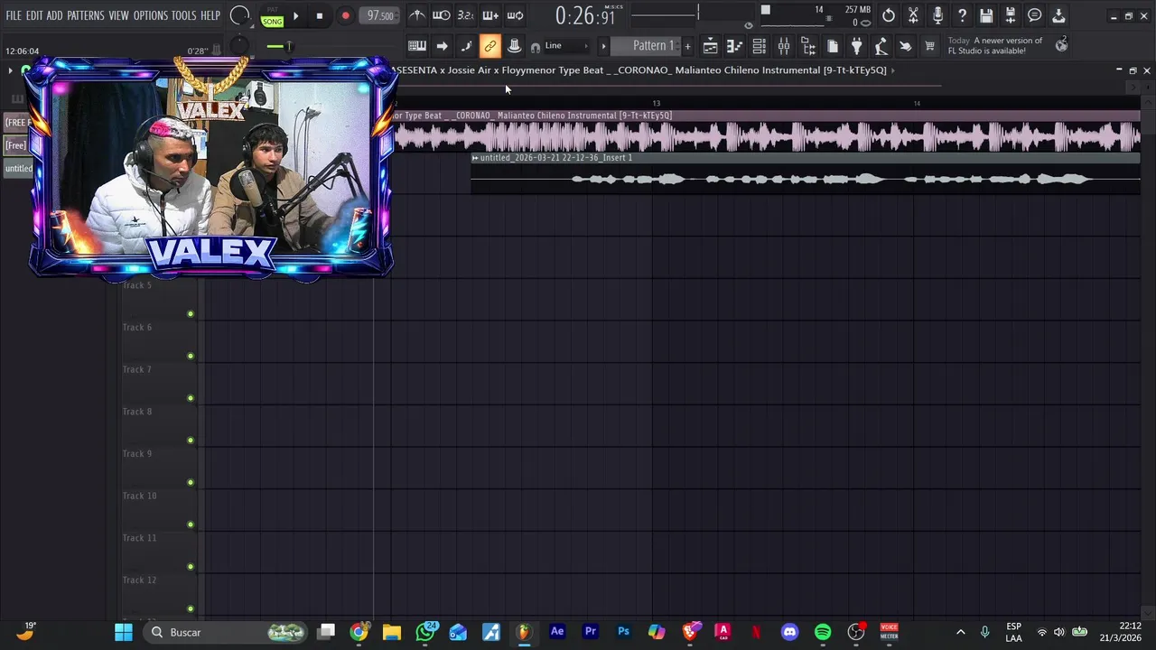Click the main snap magnet icon

(x=536, y=47)
